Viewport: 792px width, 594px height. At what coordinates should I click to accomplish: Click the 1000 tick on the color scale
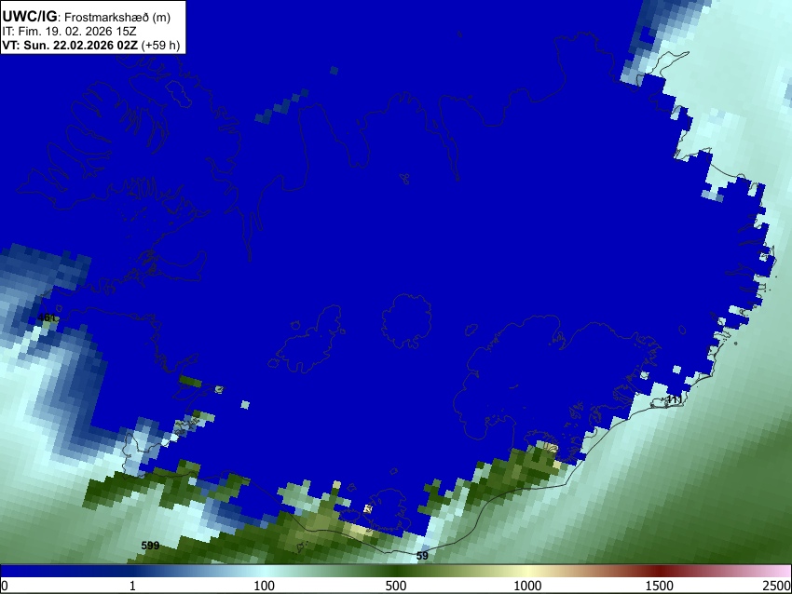click(527, 586)
